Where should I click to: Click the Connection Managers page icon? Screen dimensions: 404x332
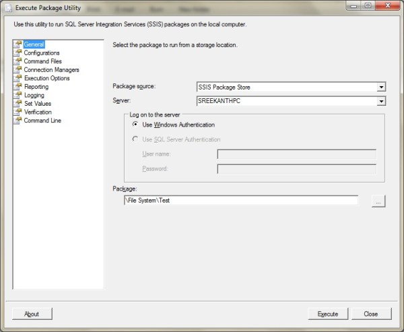click(18, 70)
